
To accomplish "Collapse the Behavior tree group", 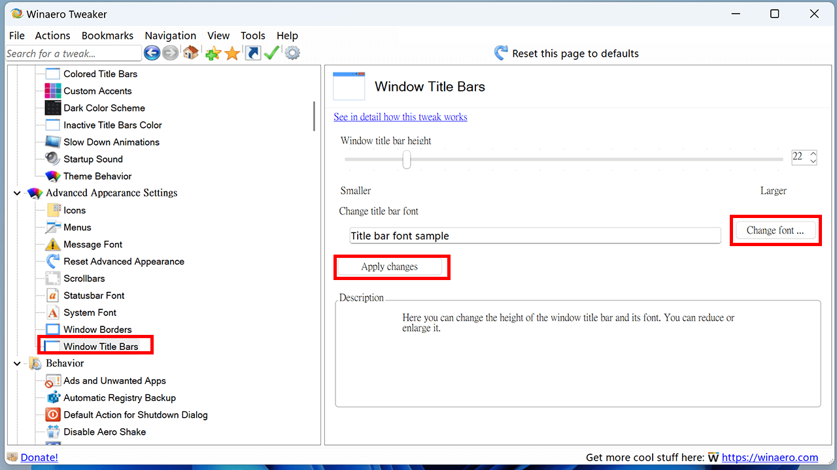I will pos(17,364).
